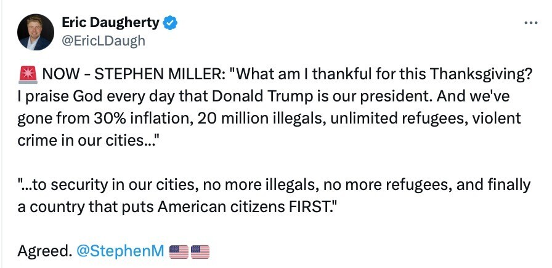Screen dimensions: 552x268
Task: Open the Eric Daugherty display name link
Action: click(111, 23)
